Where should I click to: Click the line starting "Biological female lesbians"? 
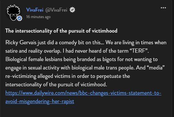click(82, 59)
